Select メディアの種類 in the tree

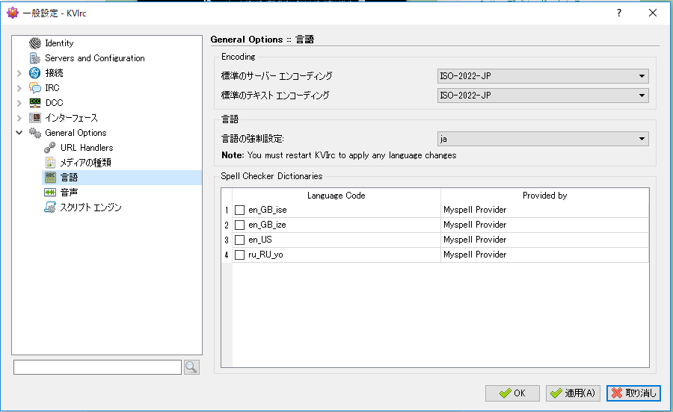point(85,162)
